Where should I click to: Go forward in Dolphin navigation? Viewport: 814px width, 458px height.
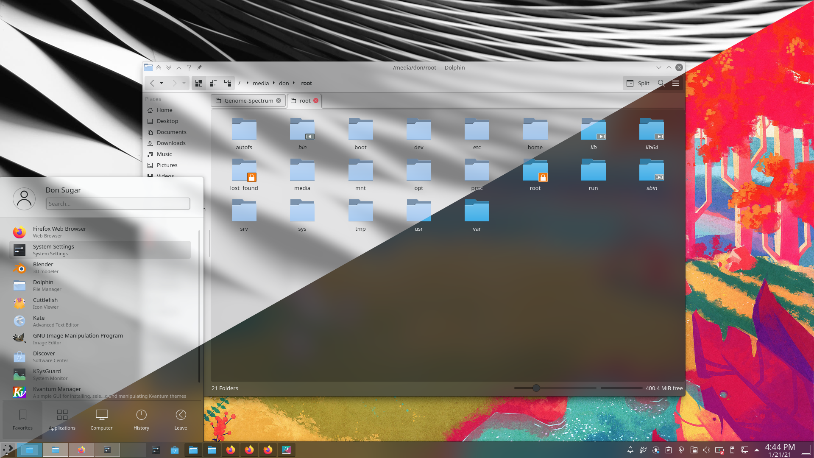click(x=174, y=83)
